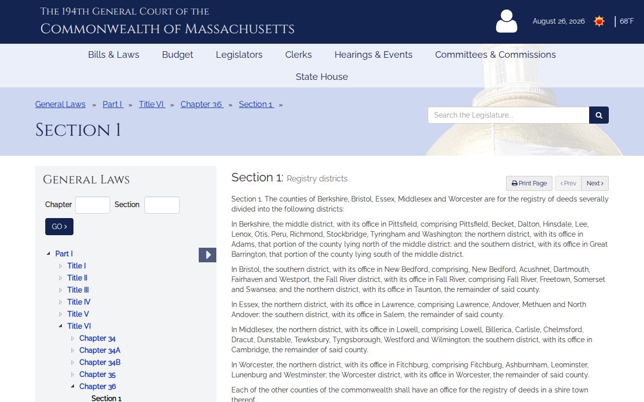This screenshot has width=644, height=402.
Task: Expand the Title V tree arrow
Action: (x=60, y=314)
